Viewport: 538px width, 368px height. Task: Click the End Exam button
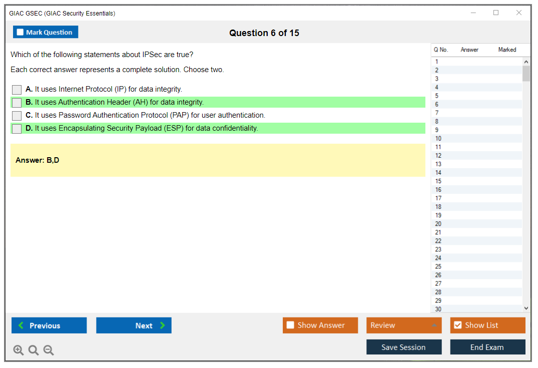point(487,347)
